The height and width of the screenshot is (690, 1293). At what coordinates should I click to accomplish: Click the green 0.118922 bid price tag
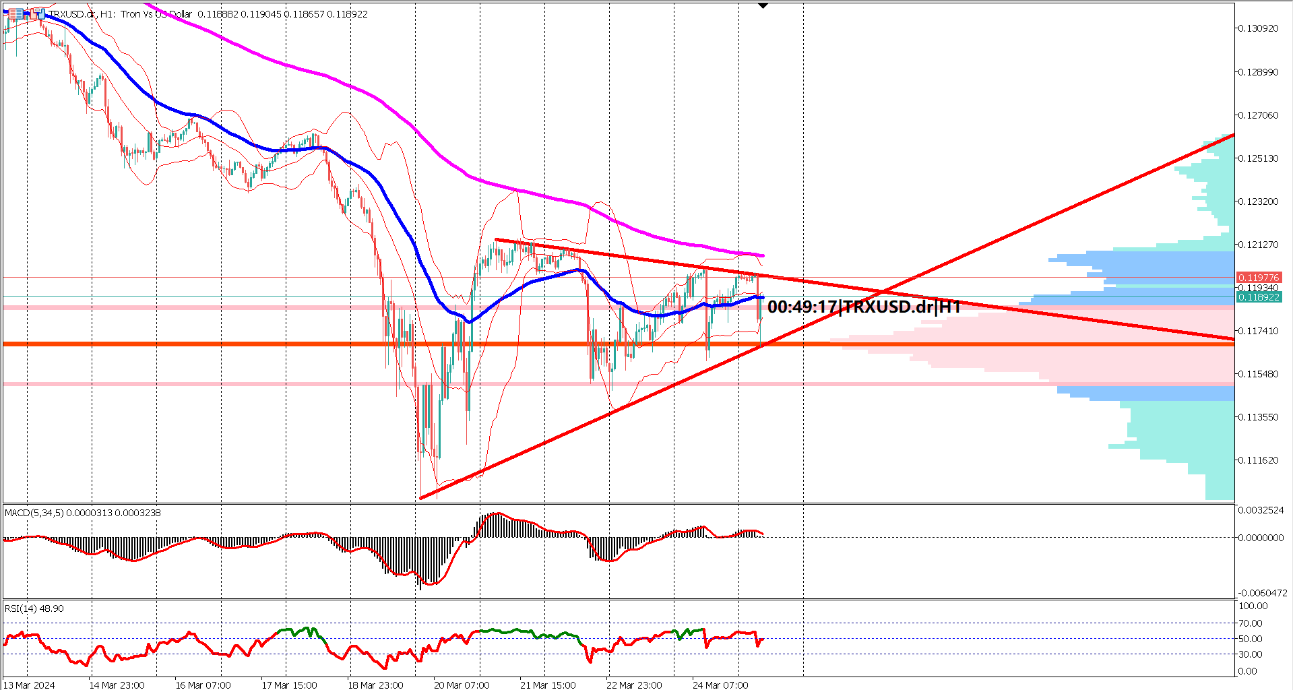(x=1258, y=297)
